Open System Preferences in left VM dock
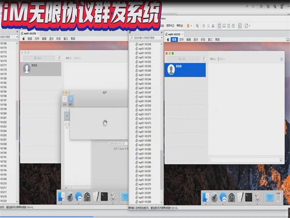The height and width of the screenshot is (218, 290). (87, 197)
